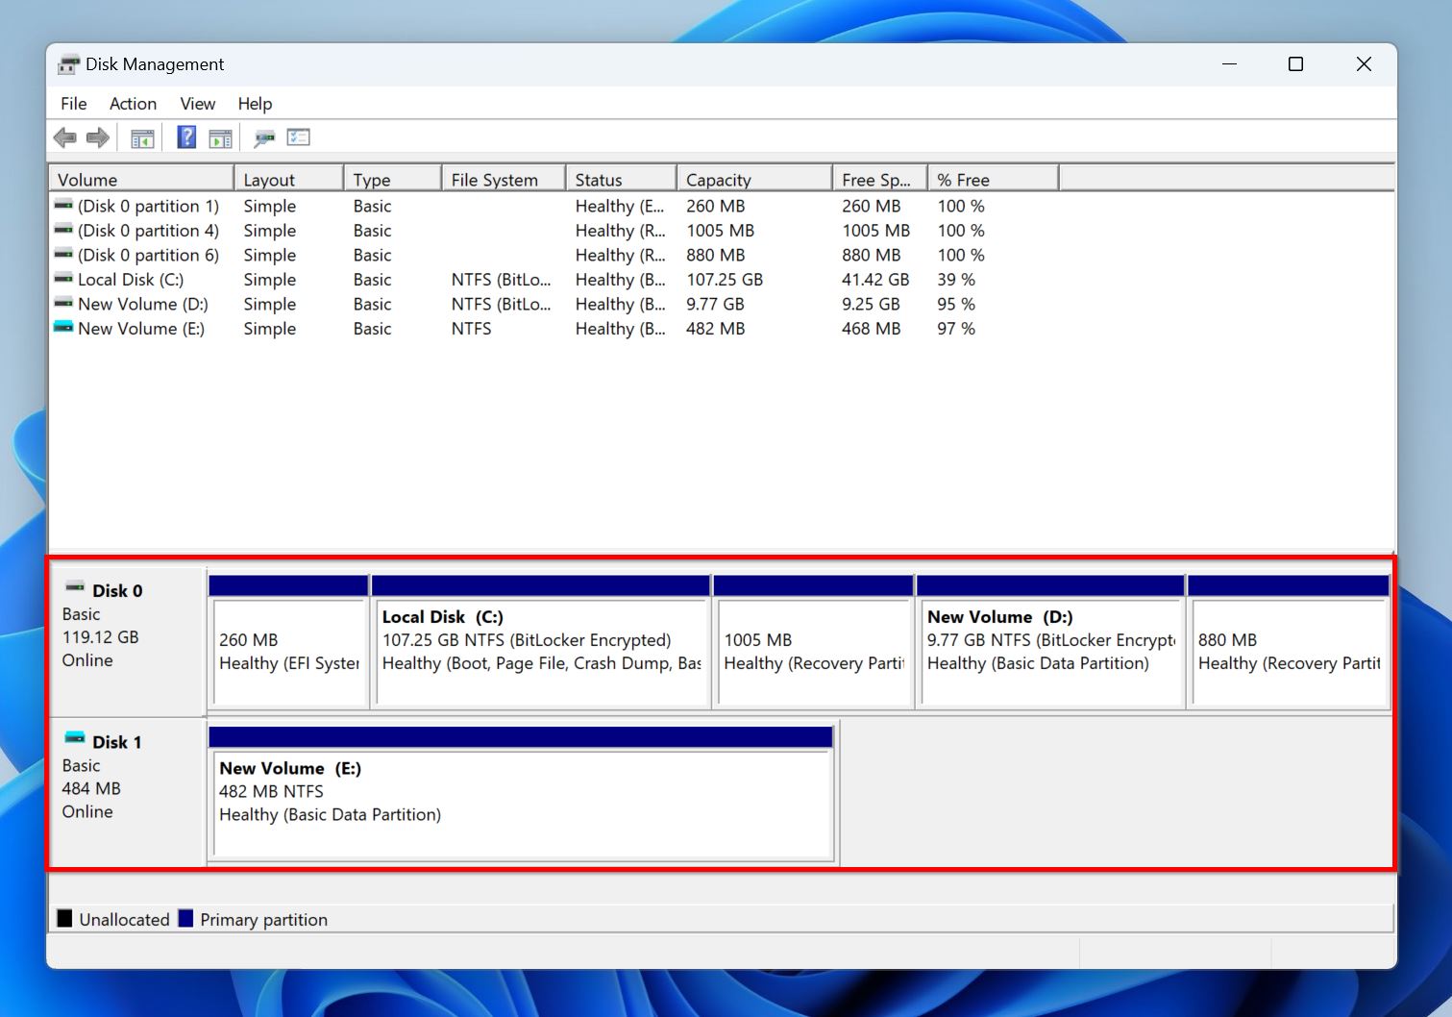Click the Back navigation arrow icon
This screenshot has height=1017, width=1452.
point(65,136)
